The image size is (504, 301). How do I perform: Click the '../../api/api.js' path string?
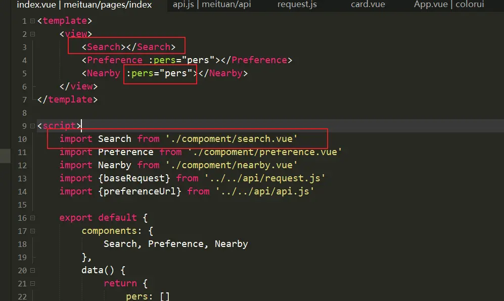click(x=264, y=191)
